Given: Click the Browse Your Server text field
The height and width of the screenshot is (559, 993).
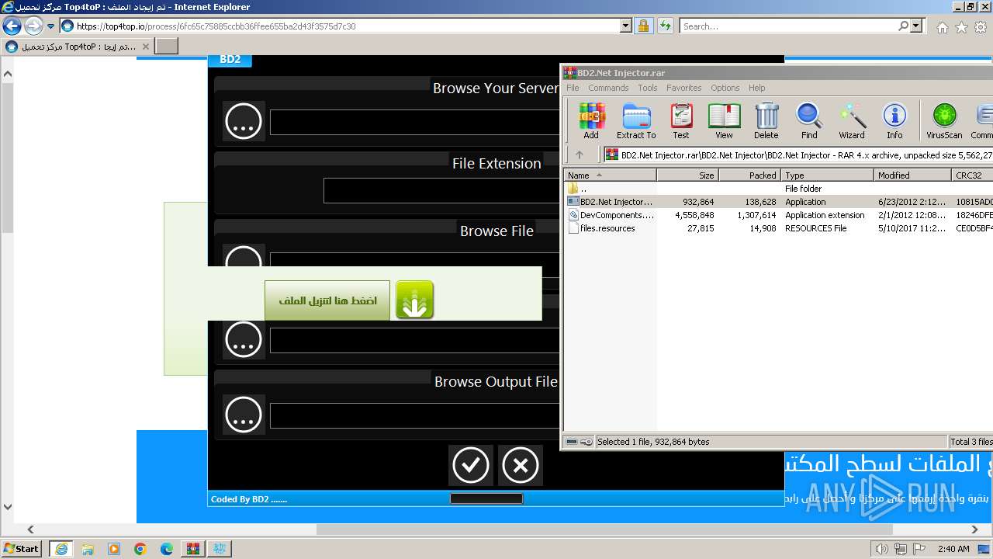Looking at the screenshot, I should point(414,122).
